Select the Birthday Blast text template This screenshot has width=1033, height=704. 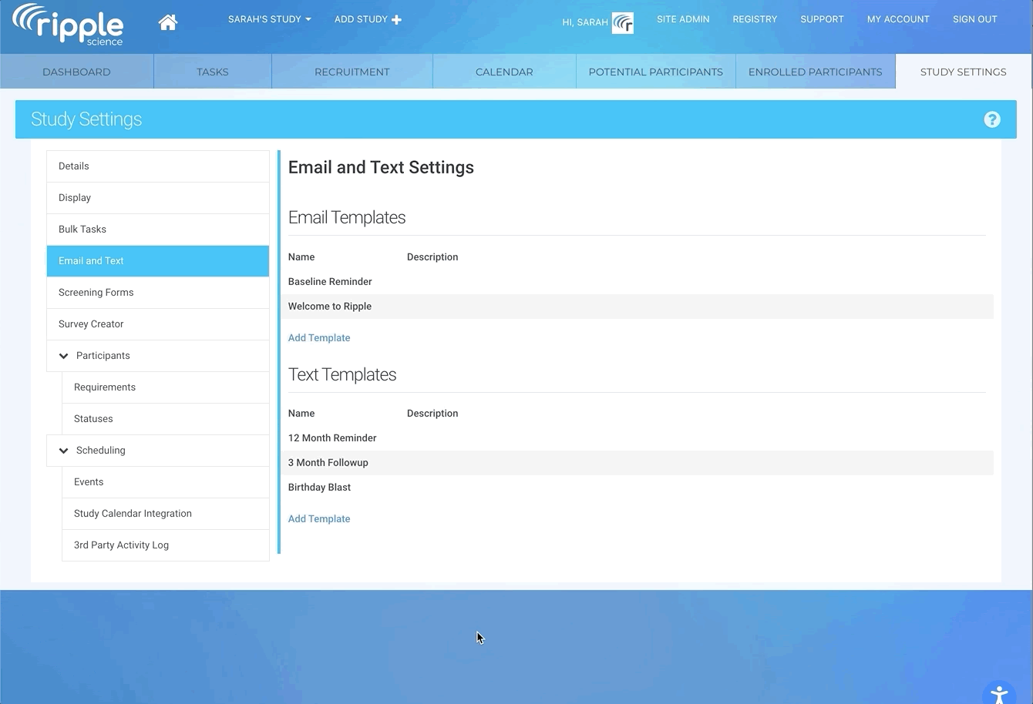[319, 488]
